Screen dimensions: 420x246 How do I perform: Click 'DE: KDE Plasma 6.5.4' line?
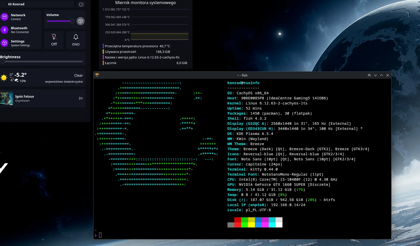coord(250,134)
